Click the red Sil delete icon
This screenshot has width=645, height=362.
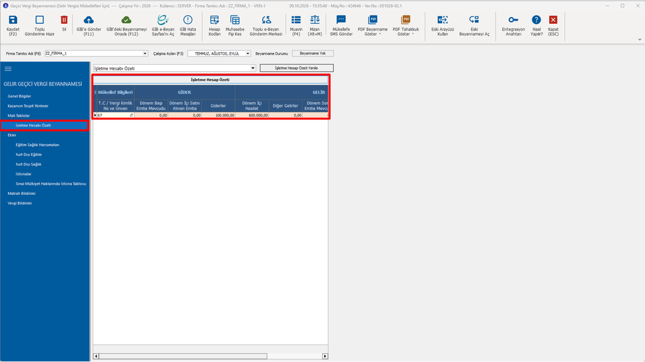tap(64, 19)
